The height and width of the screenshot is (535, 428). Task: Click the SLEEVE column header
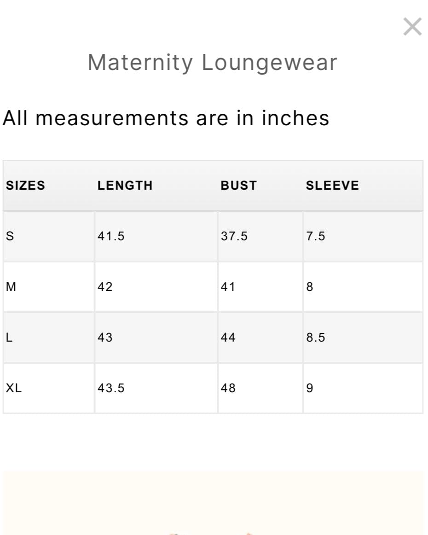[x=332, y=186]
